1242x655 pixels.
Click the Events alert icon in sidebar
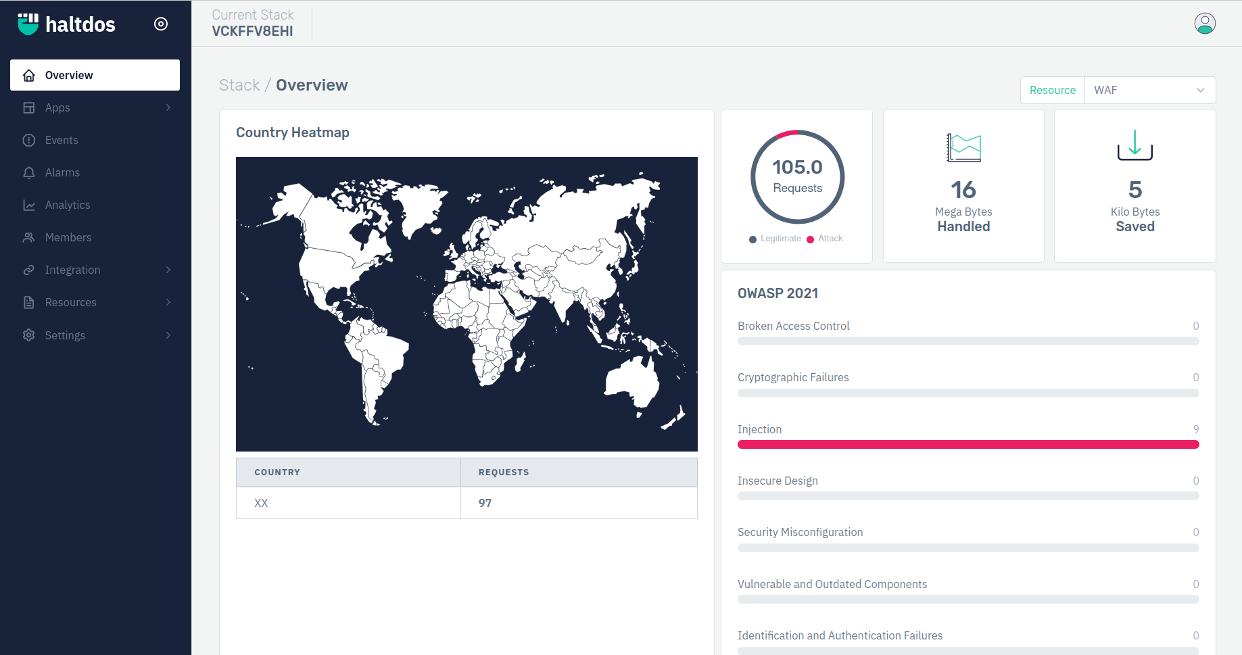29,140
